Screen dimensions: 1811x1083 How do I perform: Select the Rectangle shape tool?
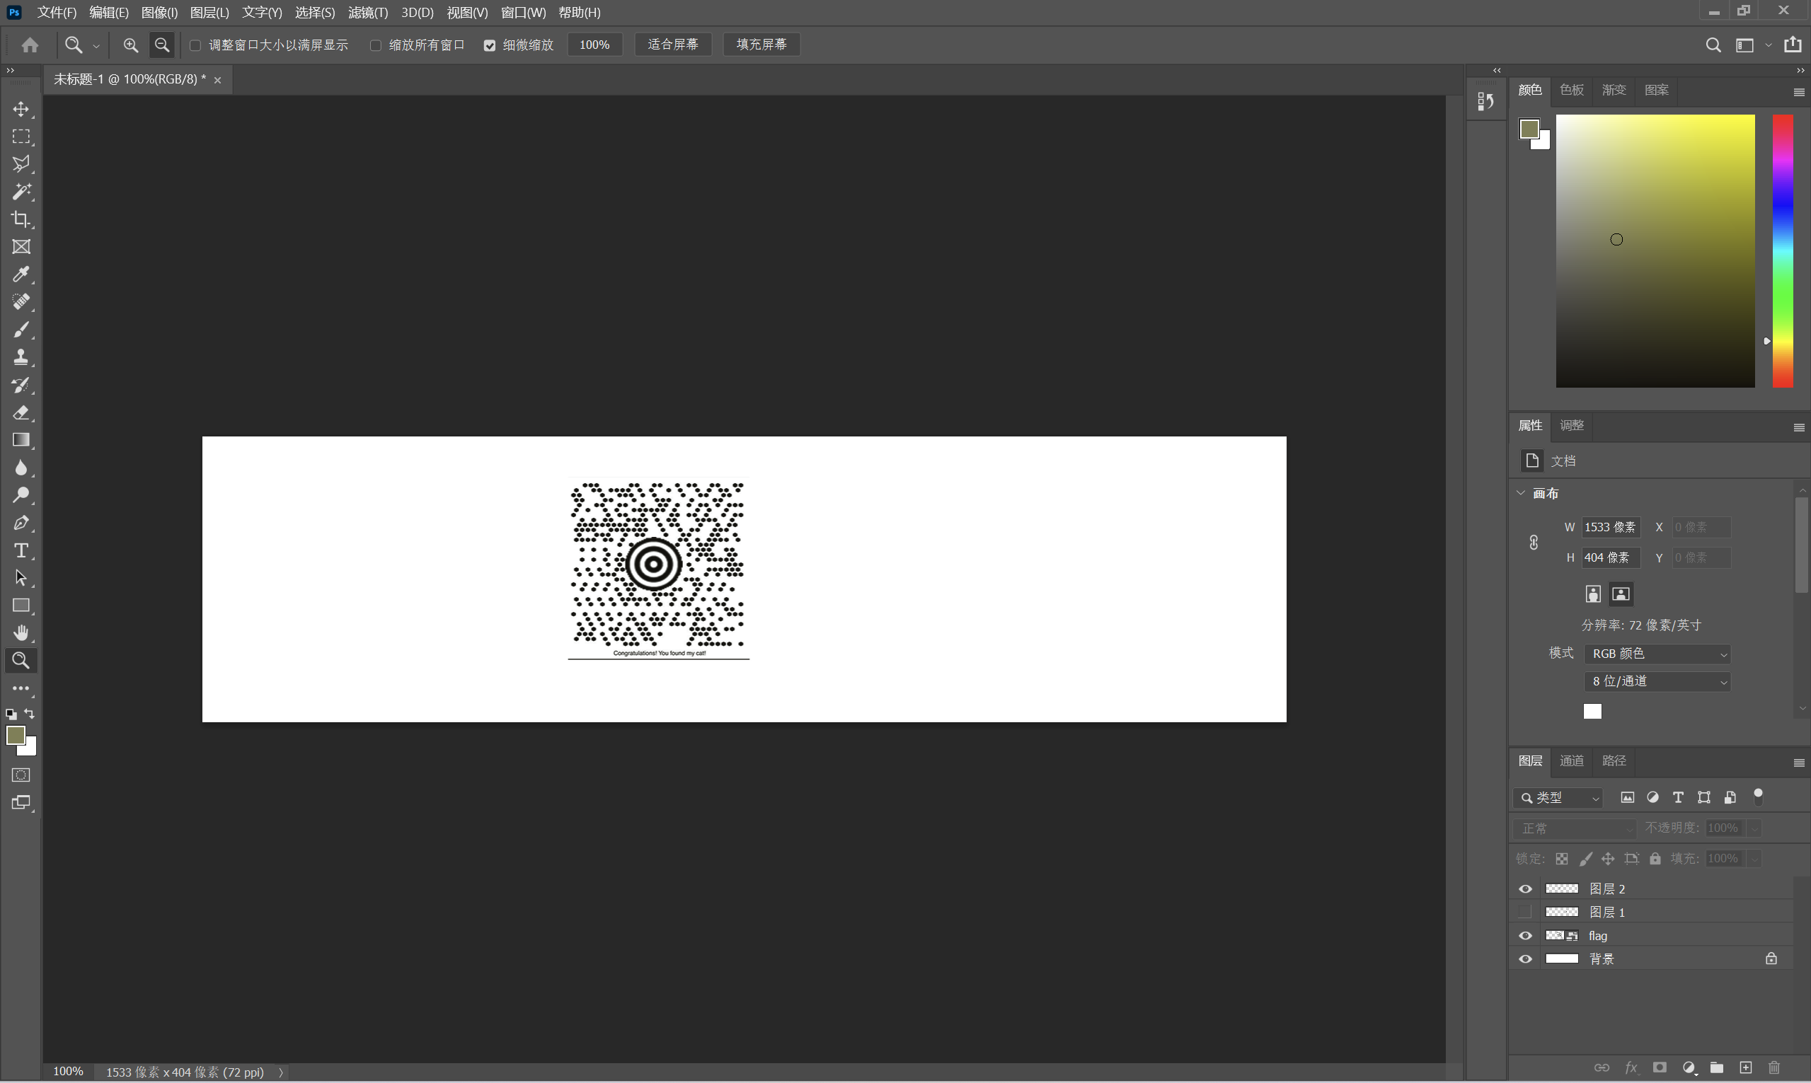(x=21, y=606)
